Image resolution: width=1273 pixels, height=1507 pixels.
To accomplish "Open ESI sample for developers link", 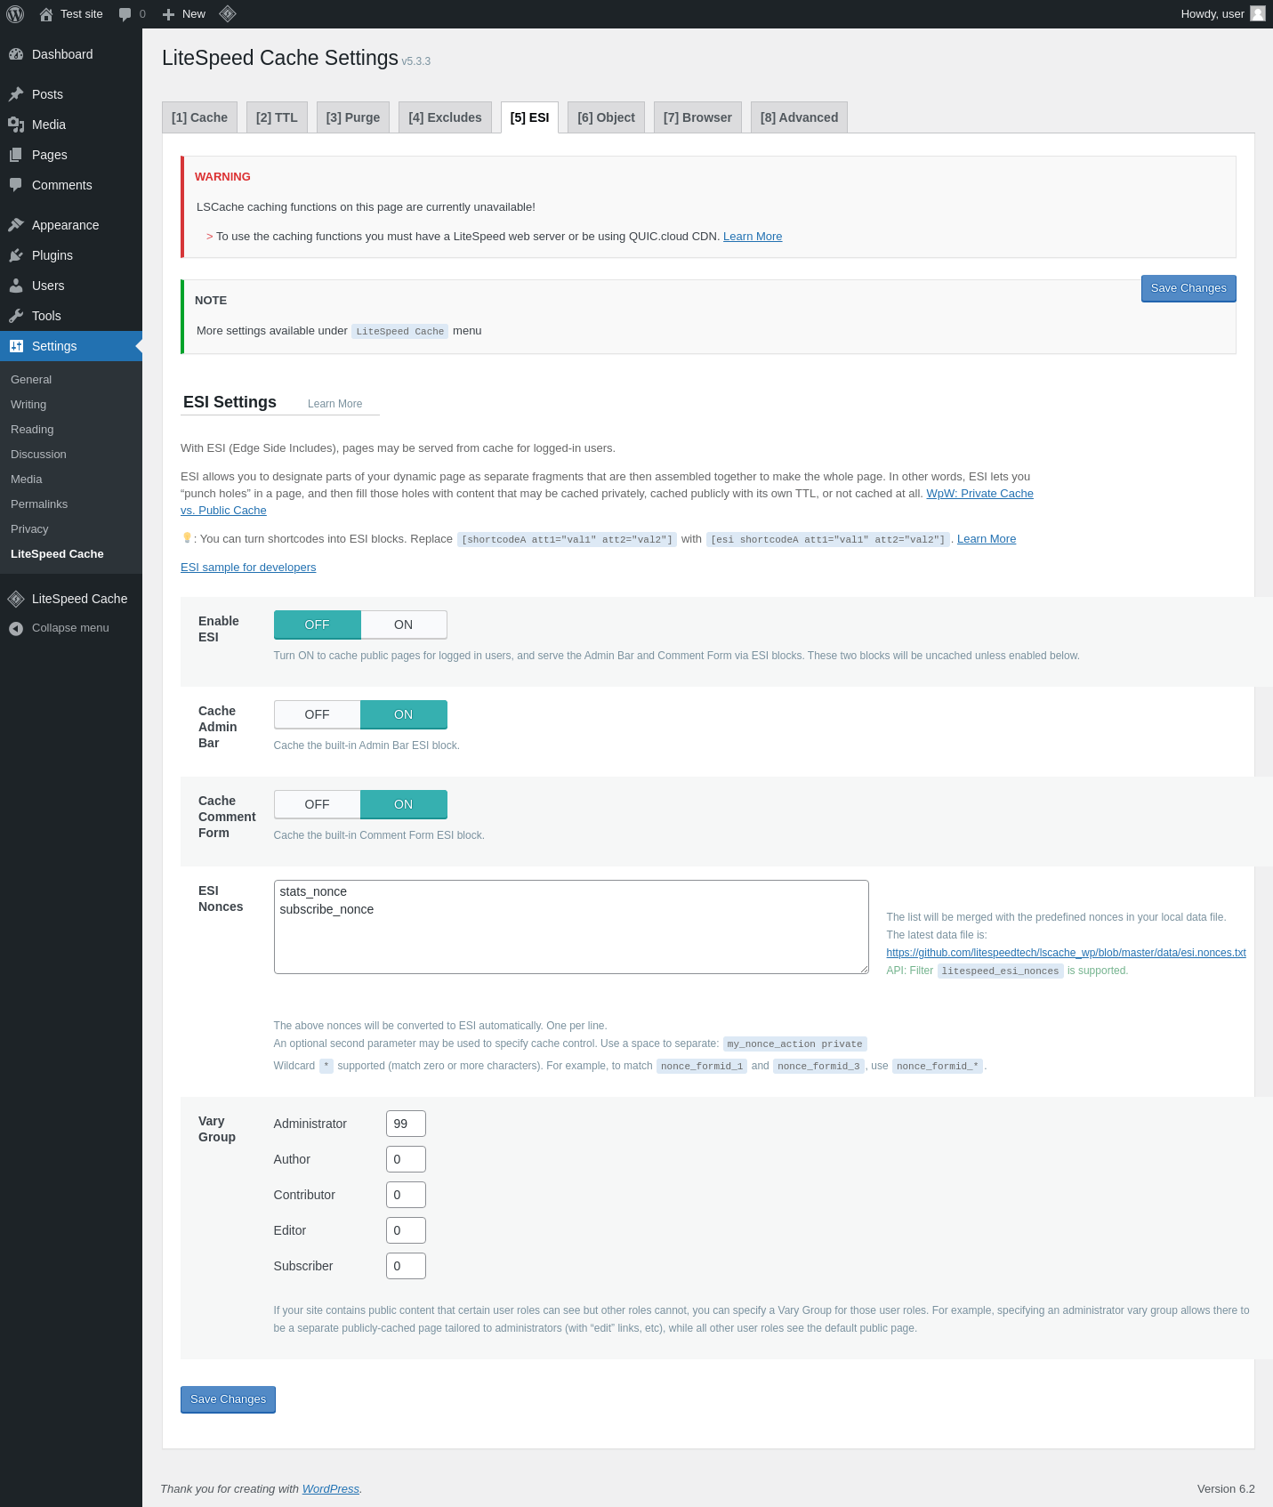I will (x=248, y=568).
